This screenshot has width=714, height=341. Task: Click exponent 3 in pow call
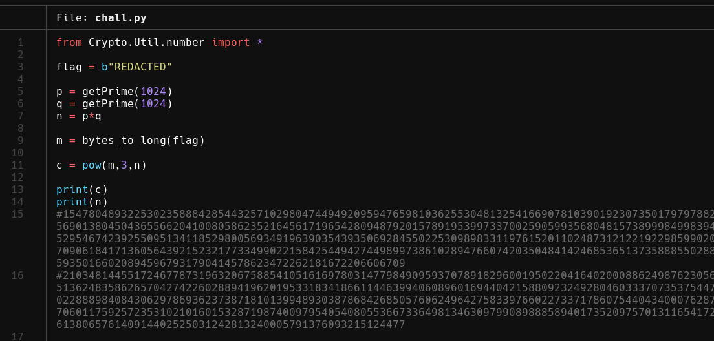coord(124,165)
